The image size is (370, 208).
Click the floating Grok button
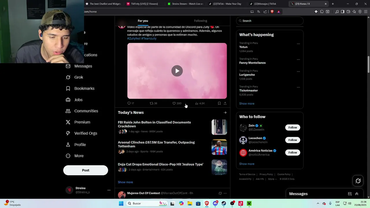[x=358, y=181]
